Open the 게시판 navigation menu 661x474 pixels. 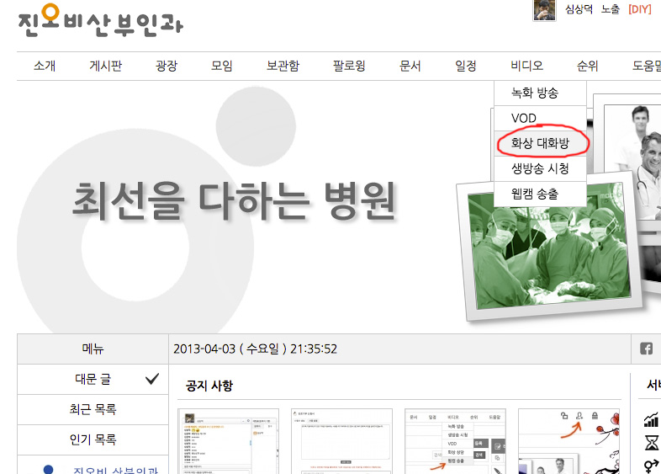106,66
